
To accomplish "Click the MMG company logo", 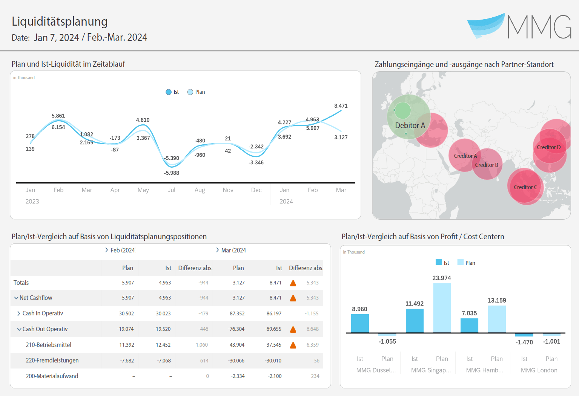I will (519, 26).
